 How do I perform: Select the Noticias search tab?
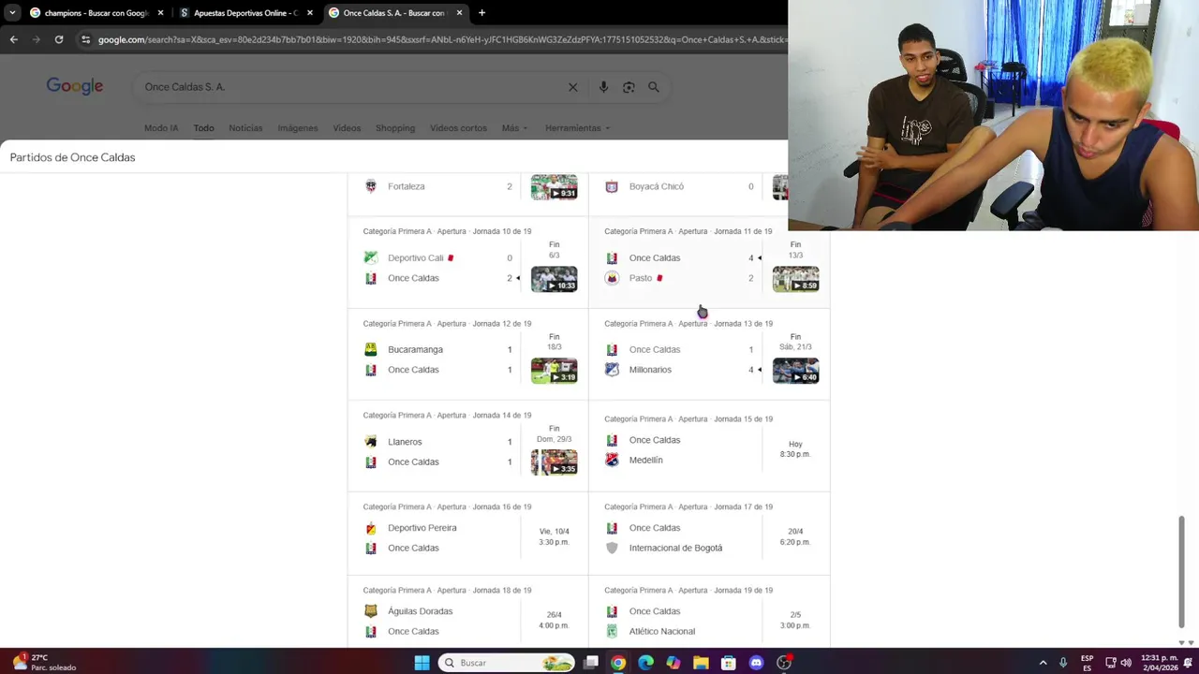click(x=245, y=128)
